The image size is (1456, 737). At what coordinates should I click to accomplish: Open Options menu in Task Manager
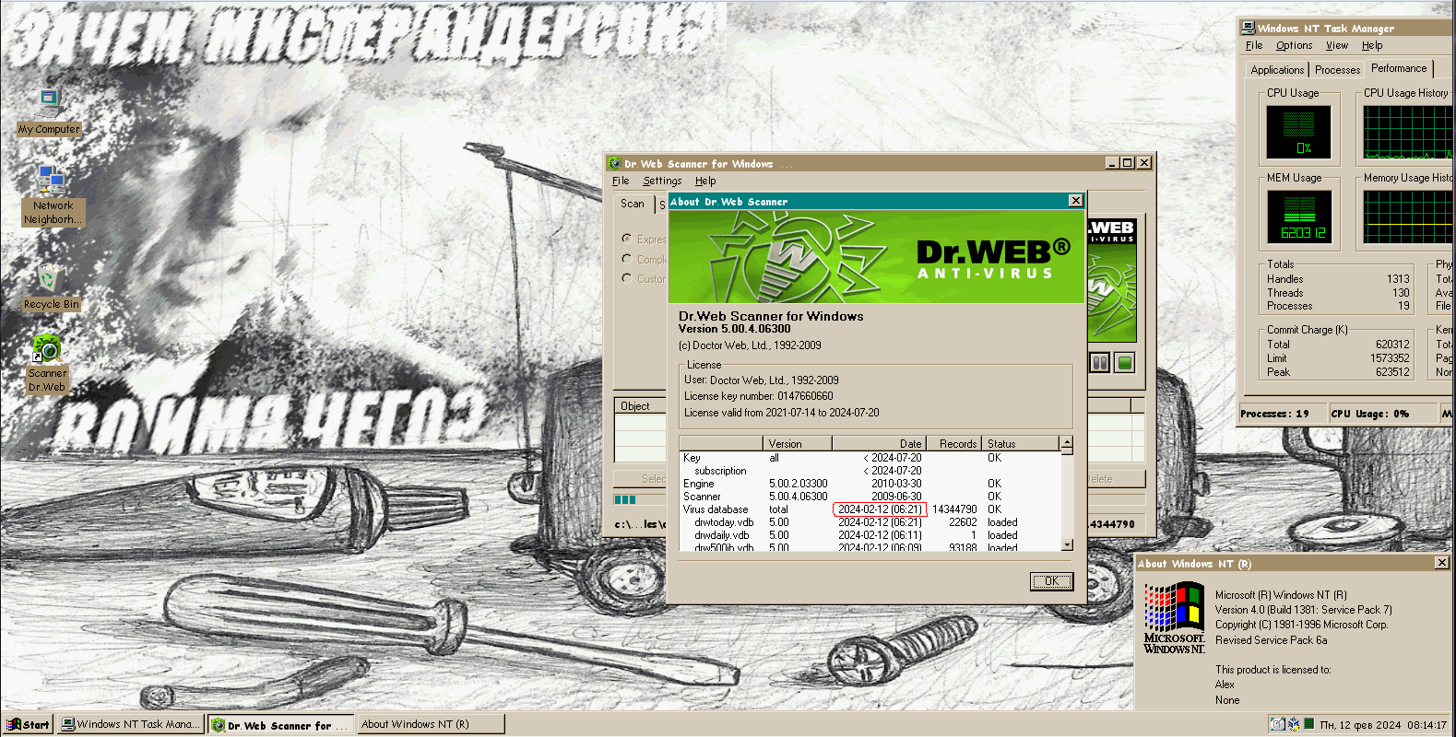(x=1294, y=45)
